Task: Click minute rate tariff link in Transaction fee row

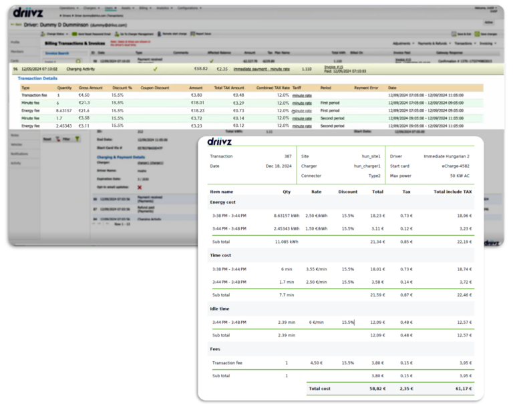Action: click(x=302, y=95)
